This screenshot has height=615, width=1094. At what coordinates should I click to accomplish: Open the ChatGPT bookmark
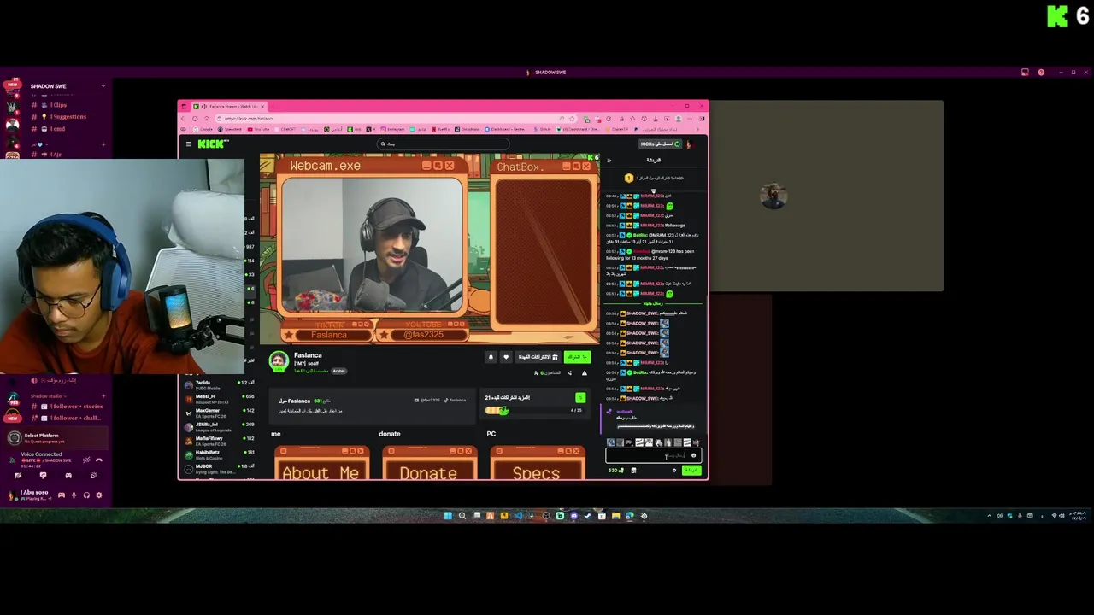(x=285, y=130)
